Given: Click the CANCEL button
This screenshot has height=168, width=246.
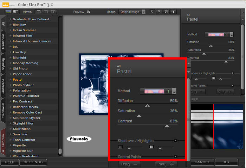Looking at the screenshot, I should point(202,162).
